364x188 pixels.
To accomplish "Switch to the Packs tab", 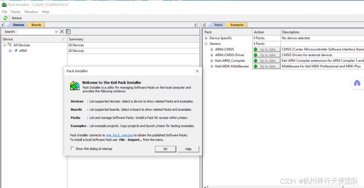I will pos(218,25).
